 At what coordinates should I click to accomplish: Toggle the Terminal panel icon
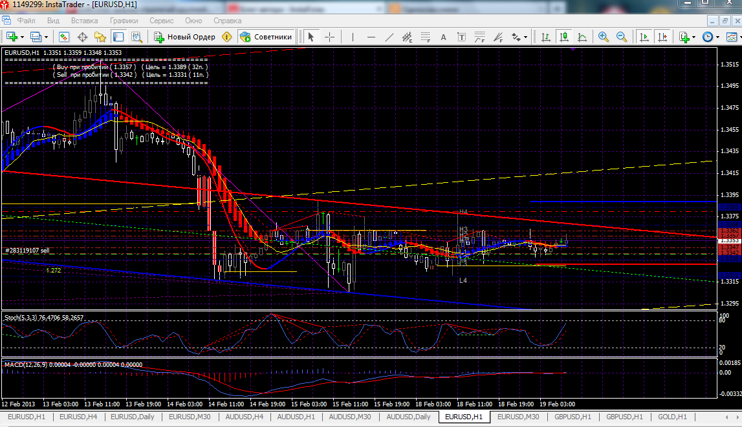(118, 37)
